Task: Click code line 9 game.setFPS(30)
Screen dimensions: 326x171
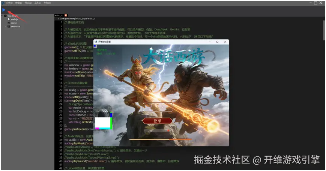Action: coord(78,51)
